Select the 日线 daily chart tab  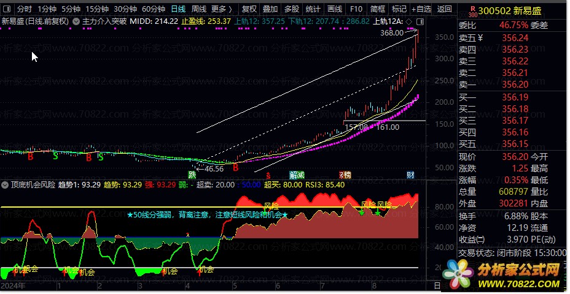[178, 9]
